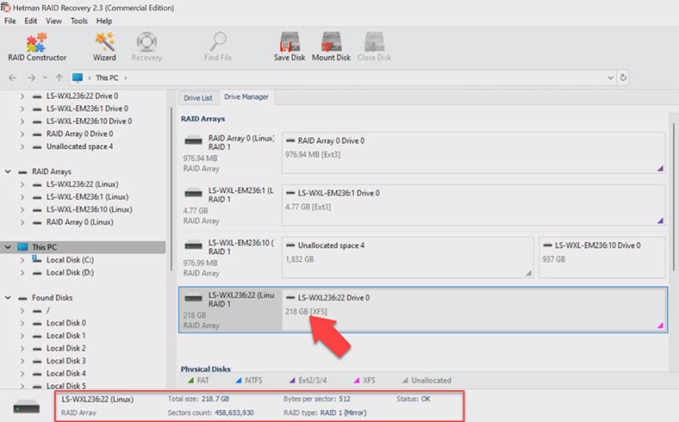The image size is (679, 422).
Task: Click the Close Disk icon
Action: (x=374, y=47)
